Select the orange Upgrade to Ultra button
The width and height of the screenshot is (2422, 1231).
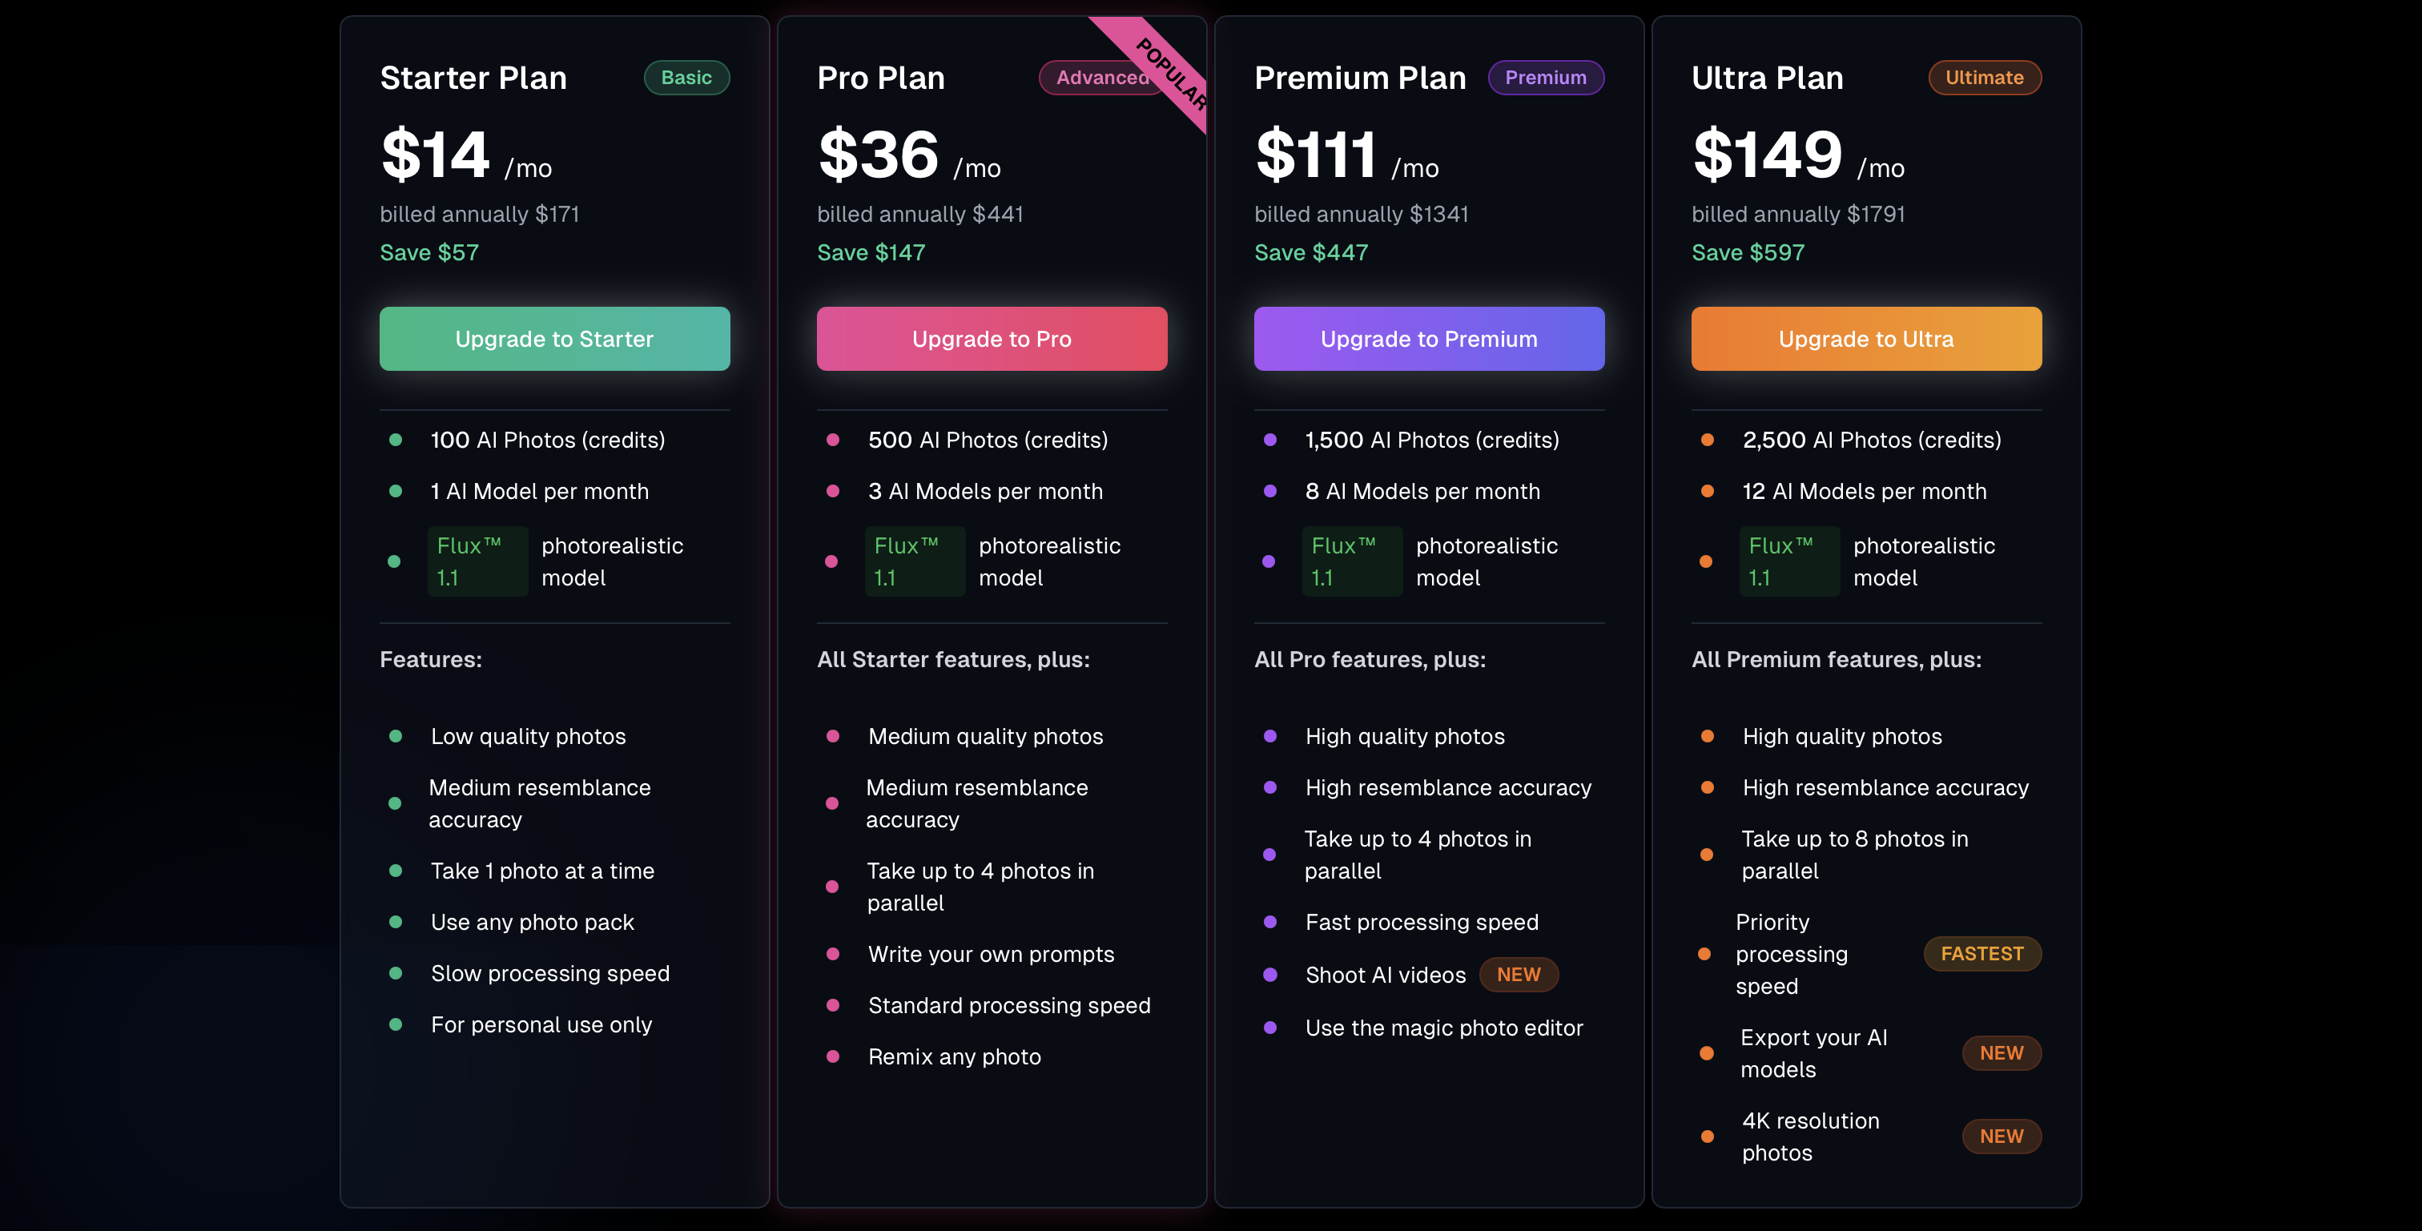click(x=1865, y=339)
